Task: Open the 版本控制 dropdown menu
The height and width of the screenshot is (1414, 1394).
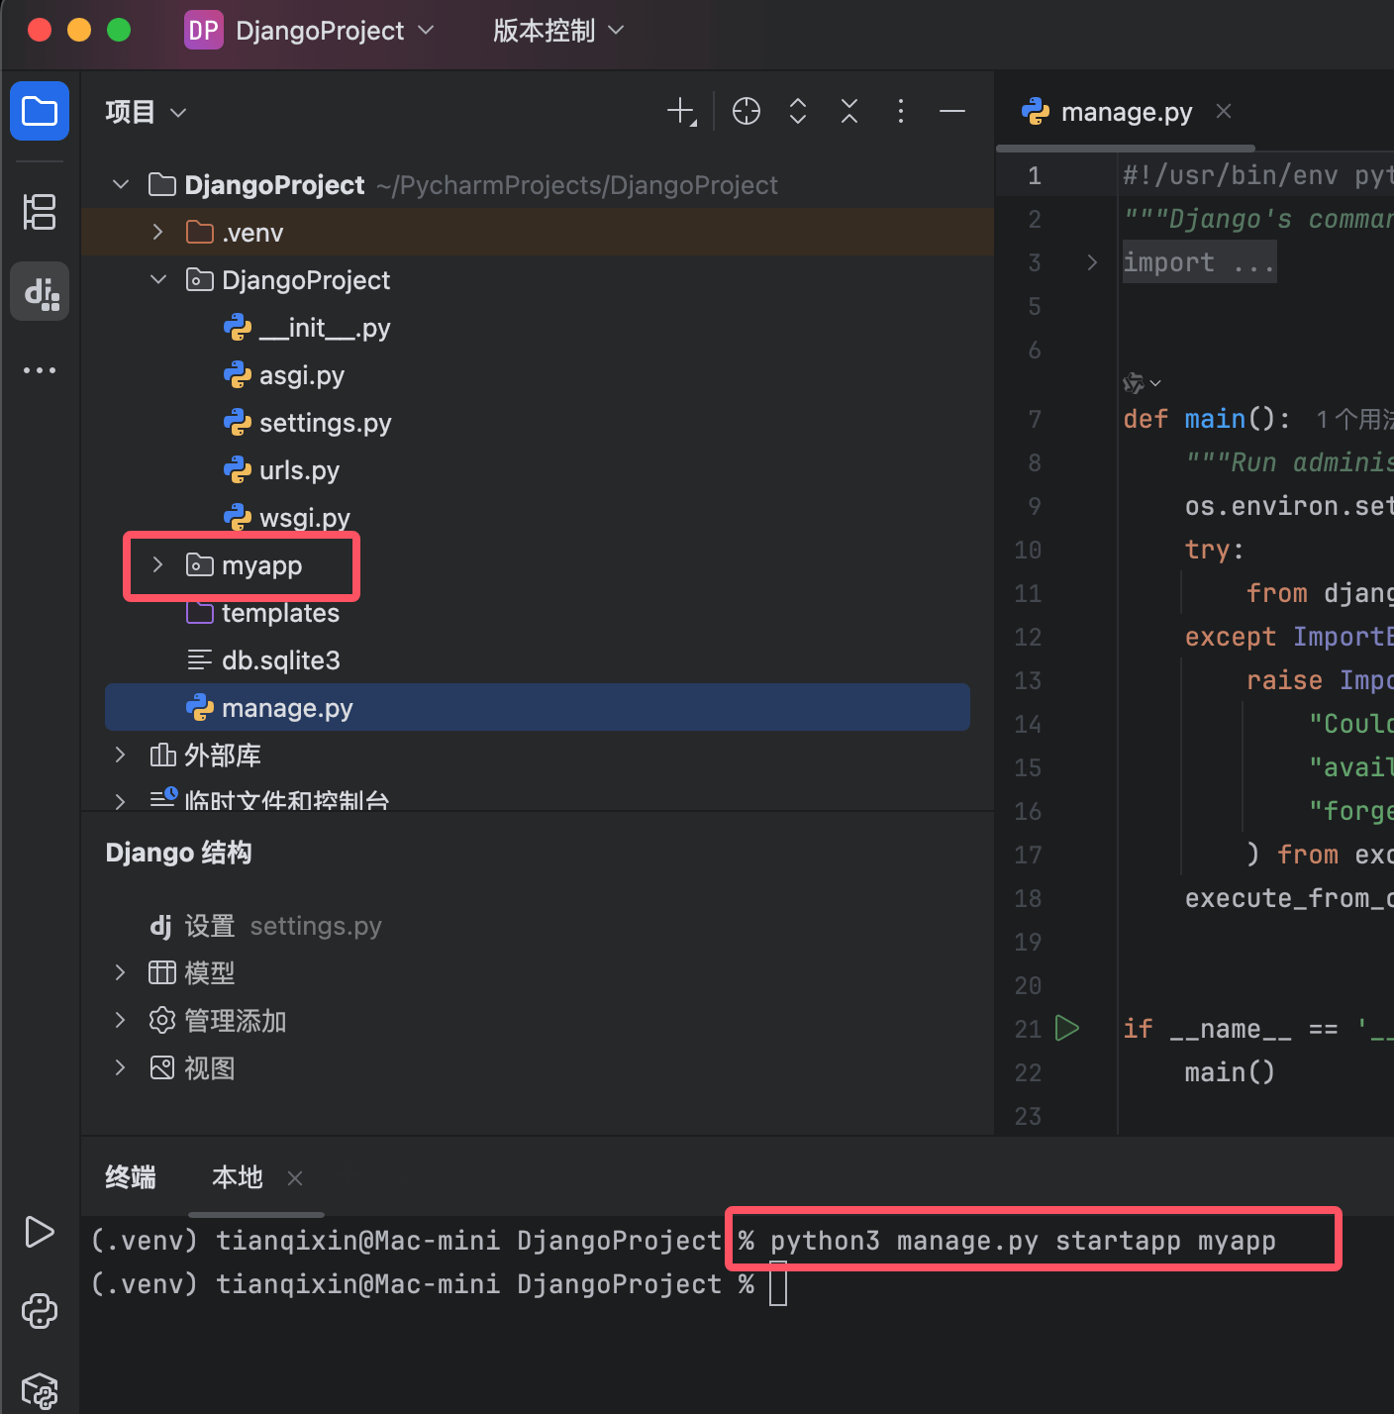Action: 558,31
